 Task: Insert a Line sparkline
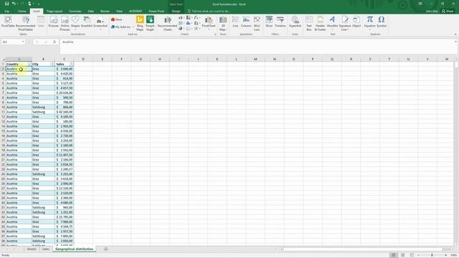235,22
